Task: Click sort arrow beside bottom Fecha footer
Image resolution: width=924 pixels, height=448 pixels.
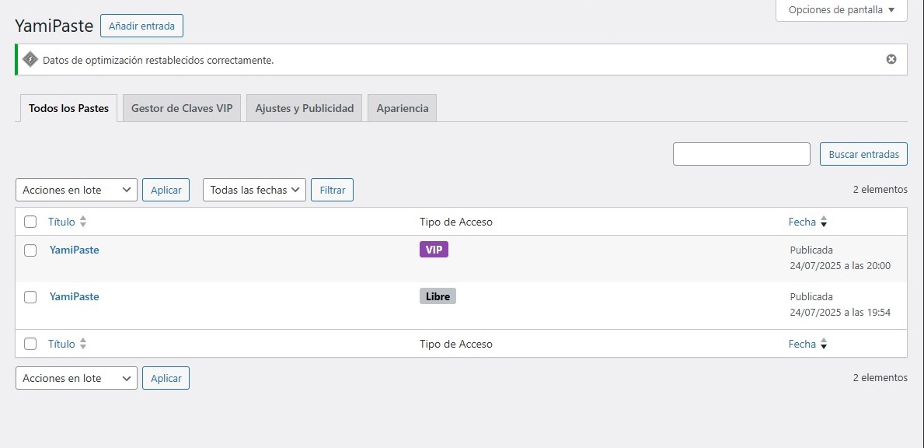Action: pos(824,345)
